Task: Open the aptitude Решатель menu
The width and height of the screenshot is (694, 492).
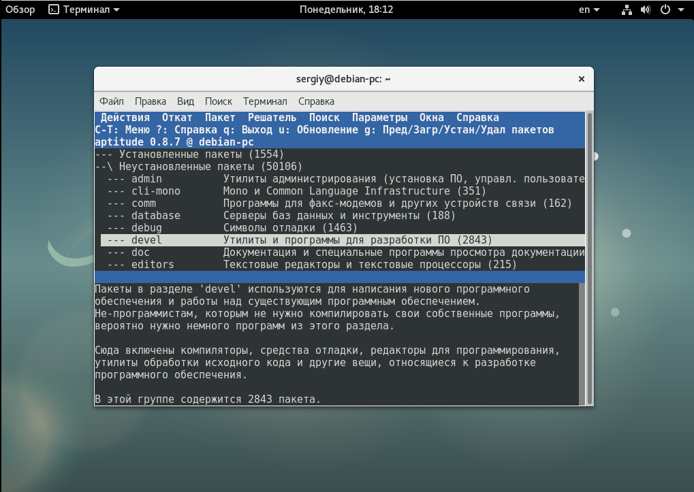Action: [272, 118]
